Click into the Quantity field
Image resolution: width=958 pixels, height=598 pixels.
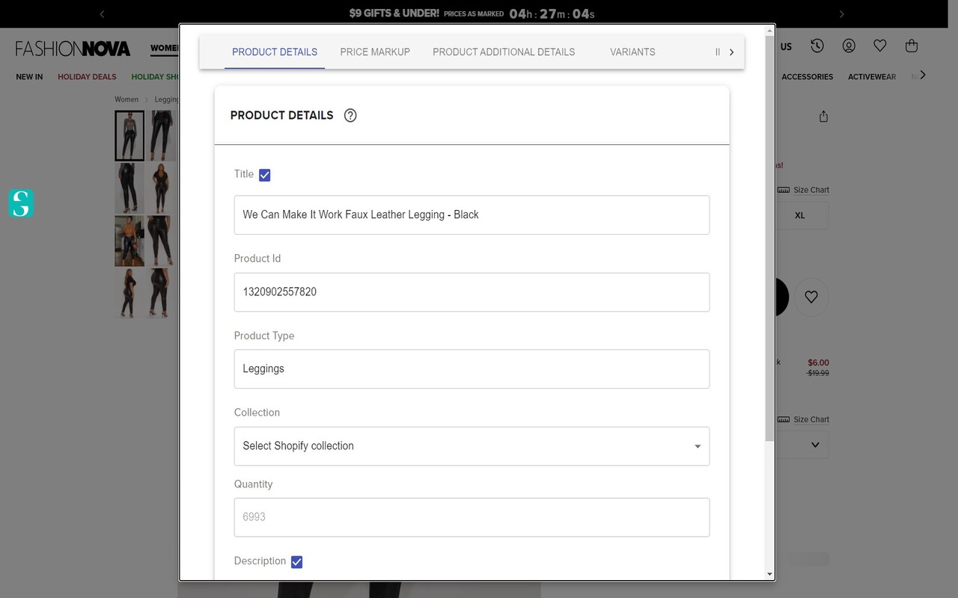click(472, 517)
